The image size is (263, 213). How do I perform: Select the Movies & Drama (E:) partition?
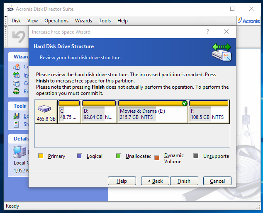[x=153, y=112]
